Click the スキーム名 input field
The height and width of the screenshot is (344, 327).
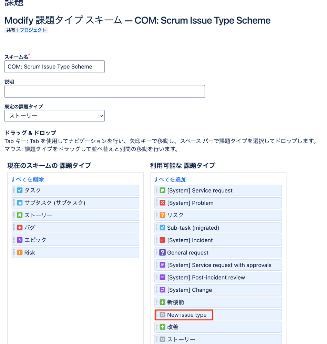[54, 66]
